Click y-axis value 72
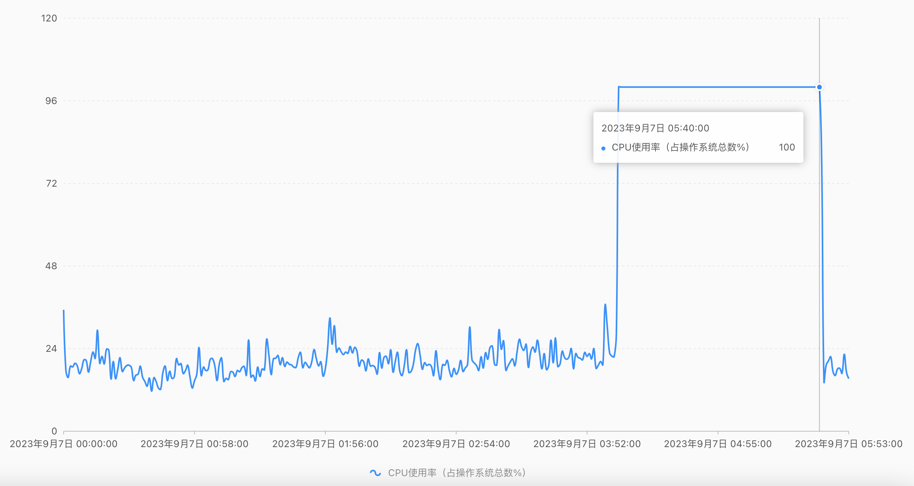This screenshot has height=486, width=914. (51, 183)
